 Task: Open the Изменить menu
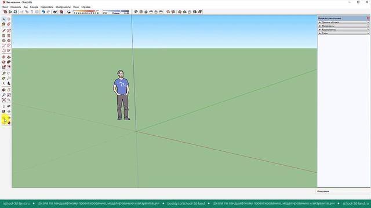(16, 7)
